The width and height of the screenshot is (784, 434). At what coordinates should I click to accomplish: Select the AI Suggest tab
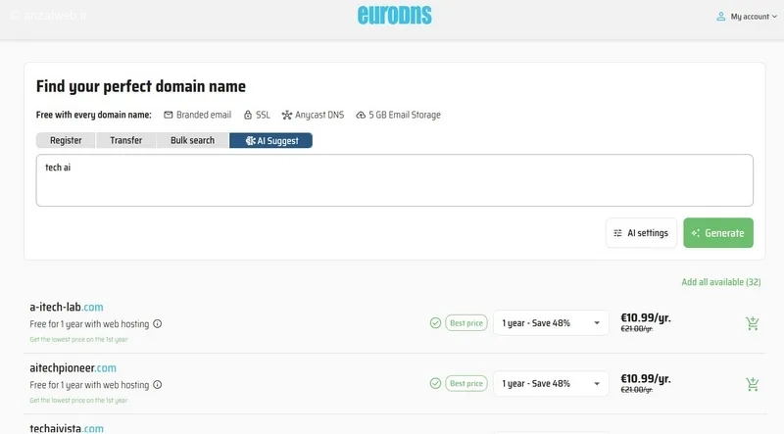271,140
